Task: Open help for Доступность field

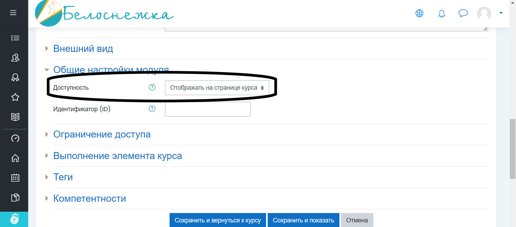Action: point(152,87)
